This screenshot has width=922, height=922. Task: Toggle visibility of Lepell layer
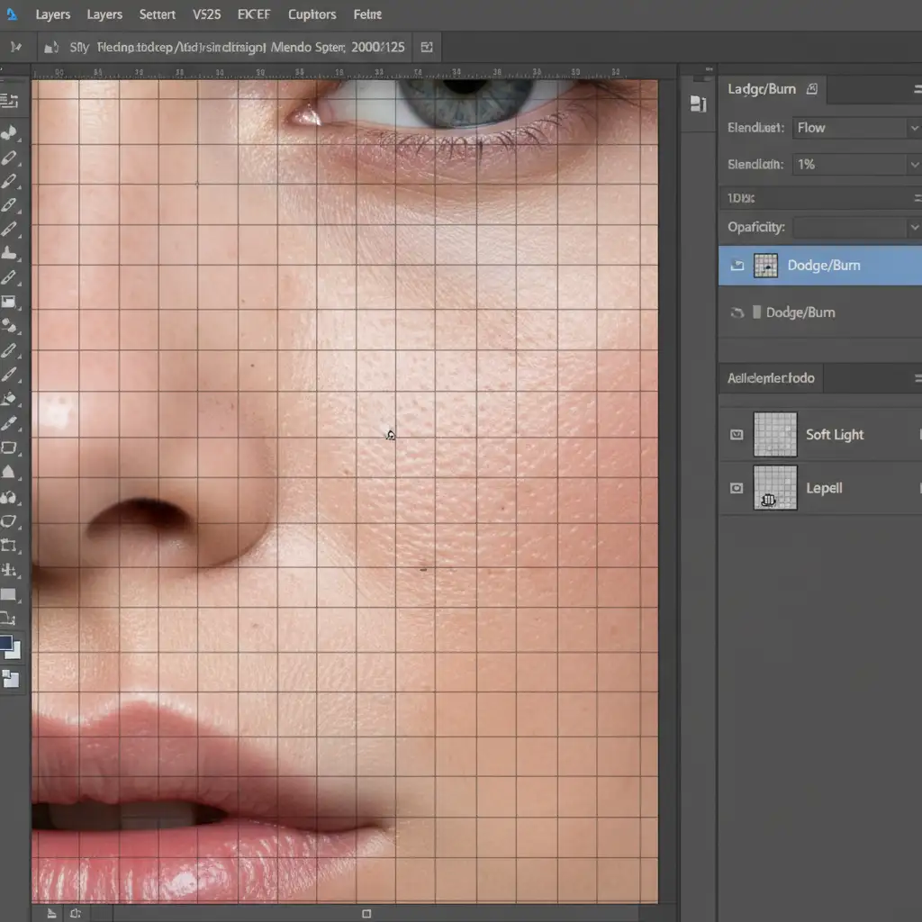[x=737, y=488]
